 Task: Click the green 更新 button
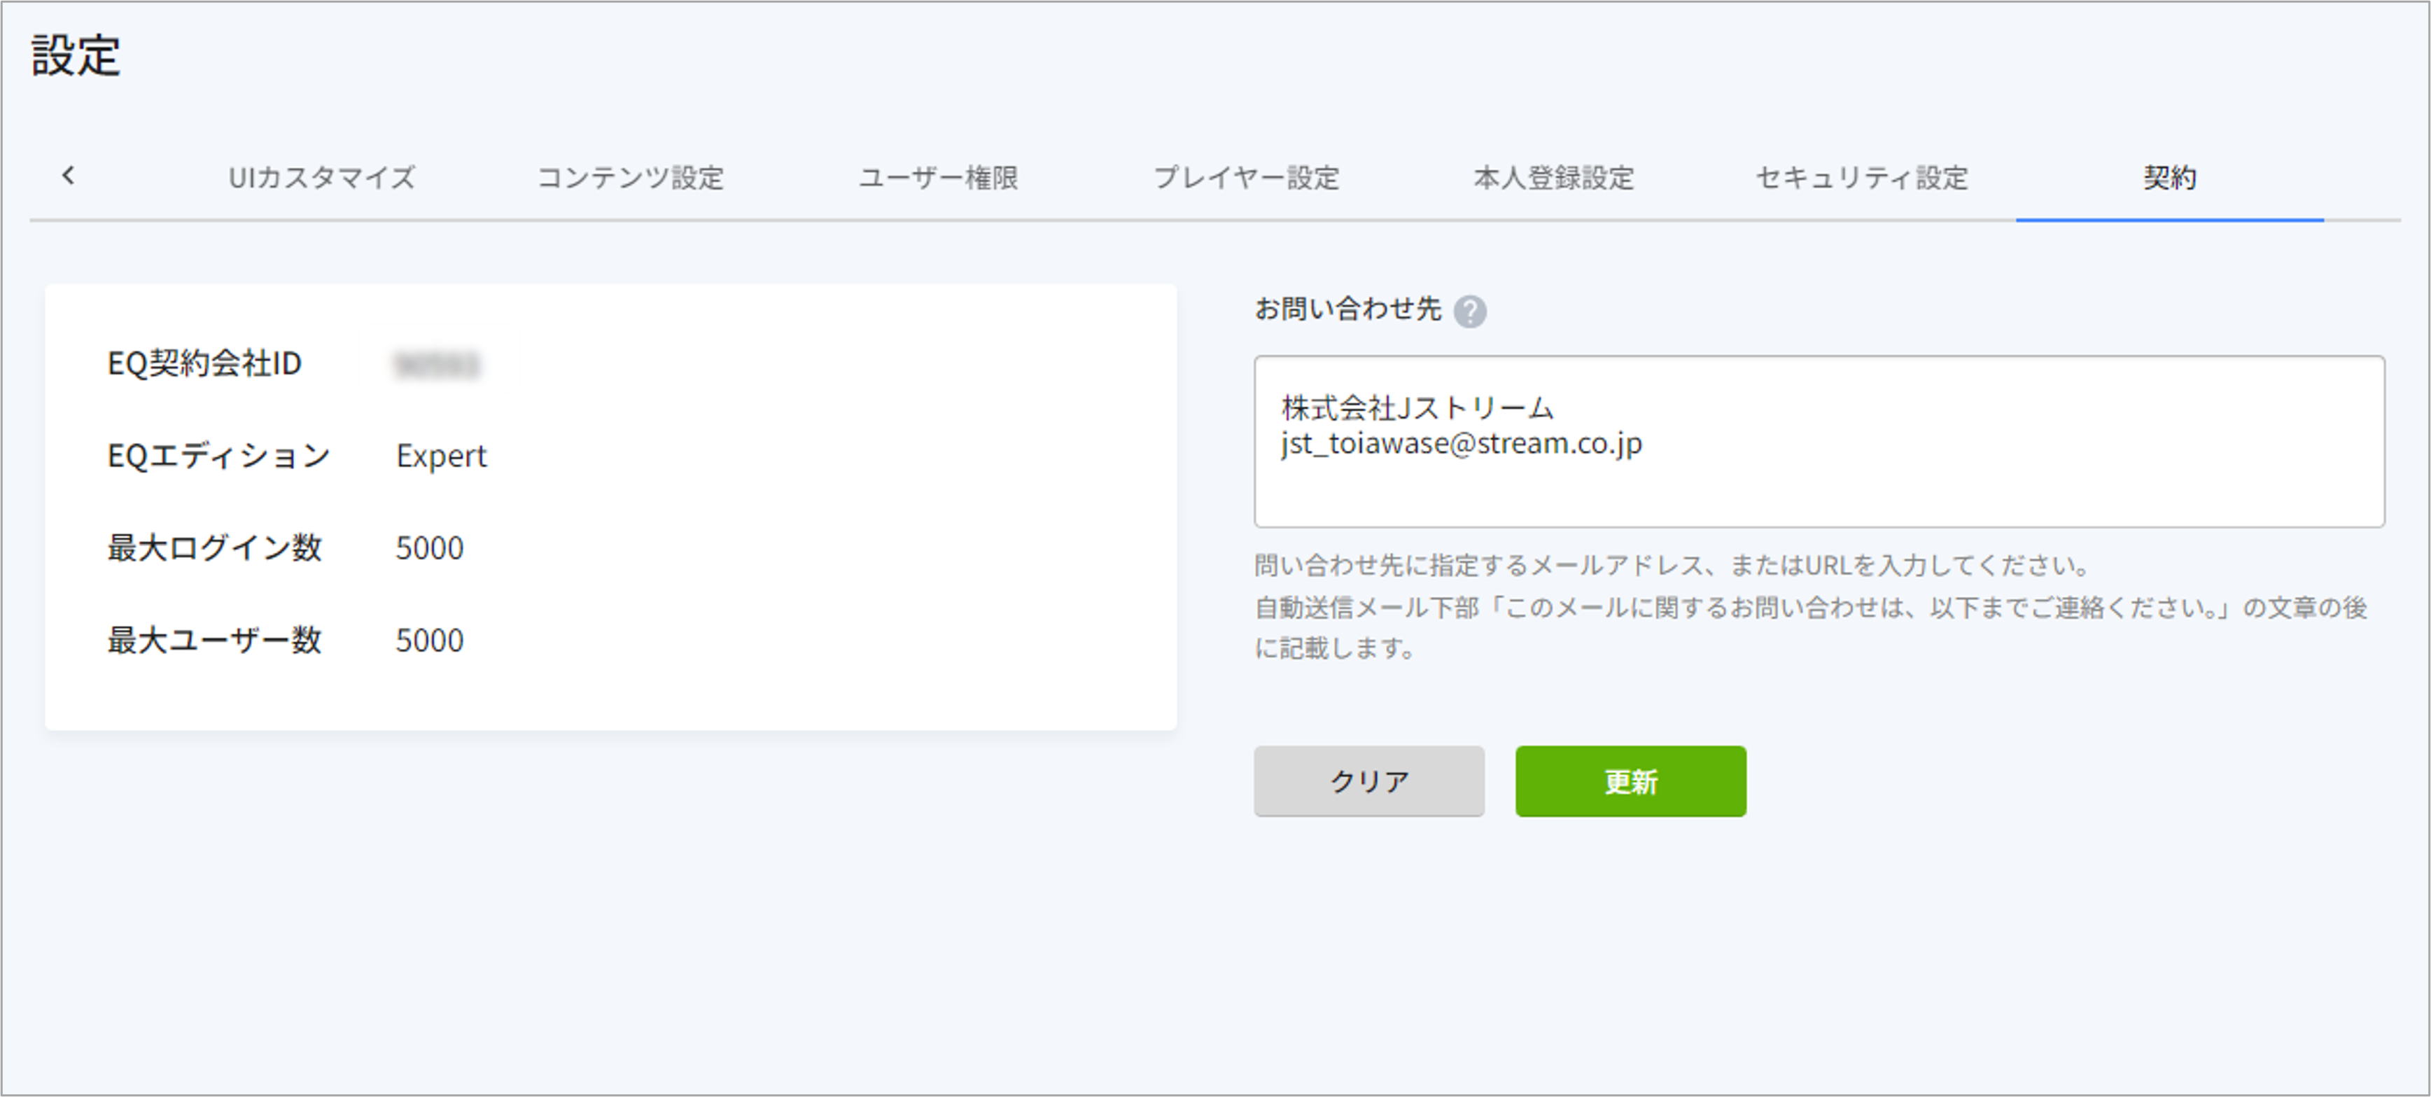(1631, 781)
